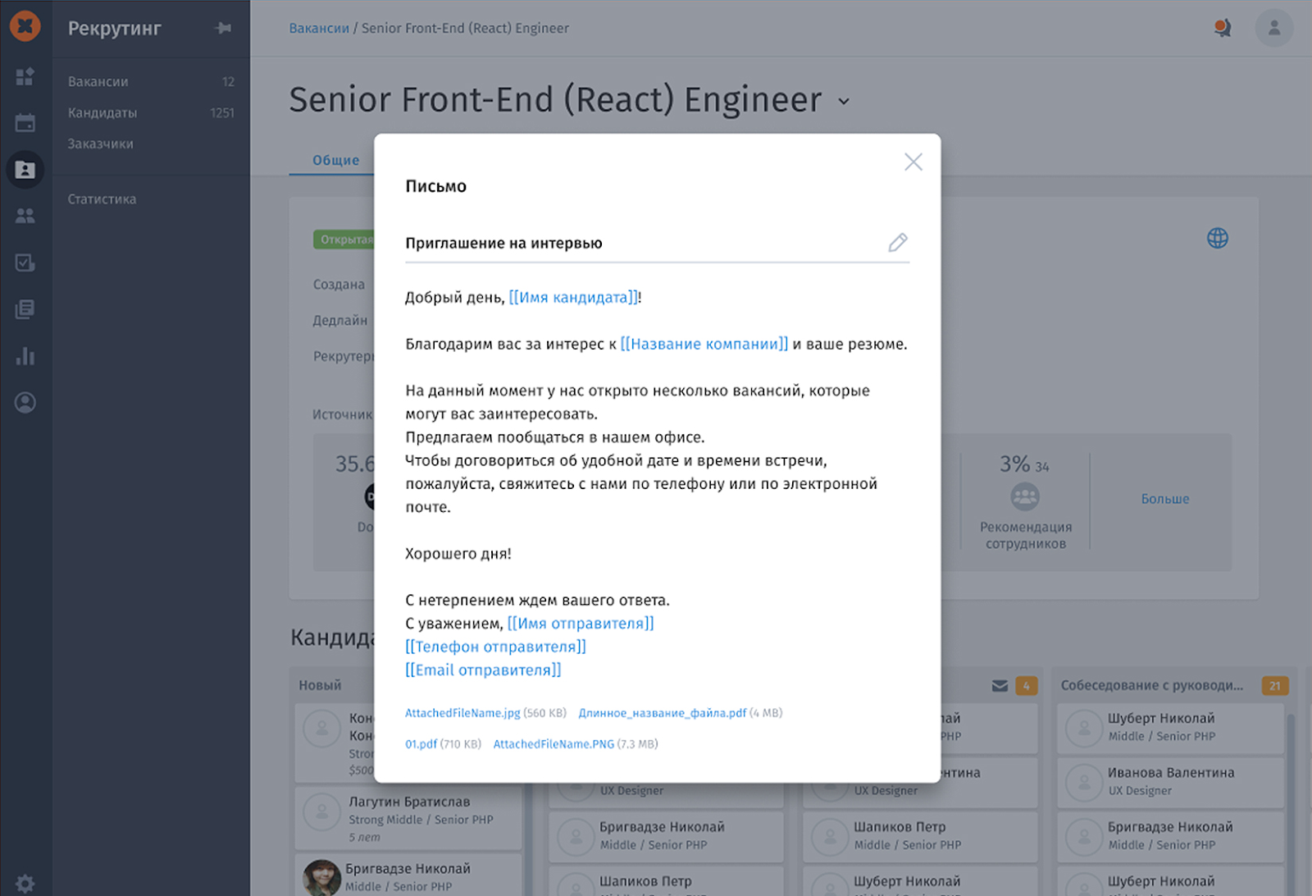Select the recruiting contact-card icon
This screenshot has height=896, width=1312.
pyautogui.click(x=25, y=170)
